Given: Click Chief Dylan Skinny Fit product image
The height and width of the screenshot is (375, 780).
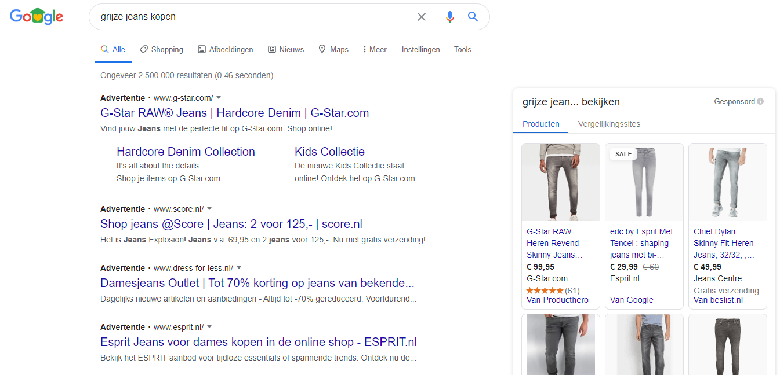Looking at the screenshot, I should [728, 182].
